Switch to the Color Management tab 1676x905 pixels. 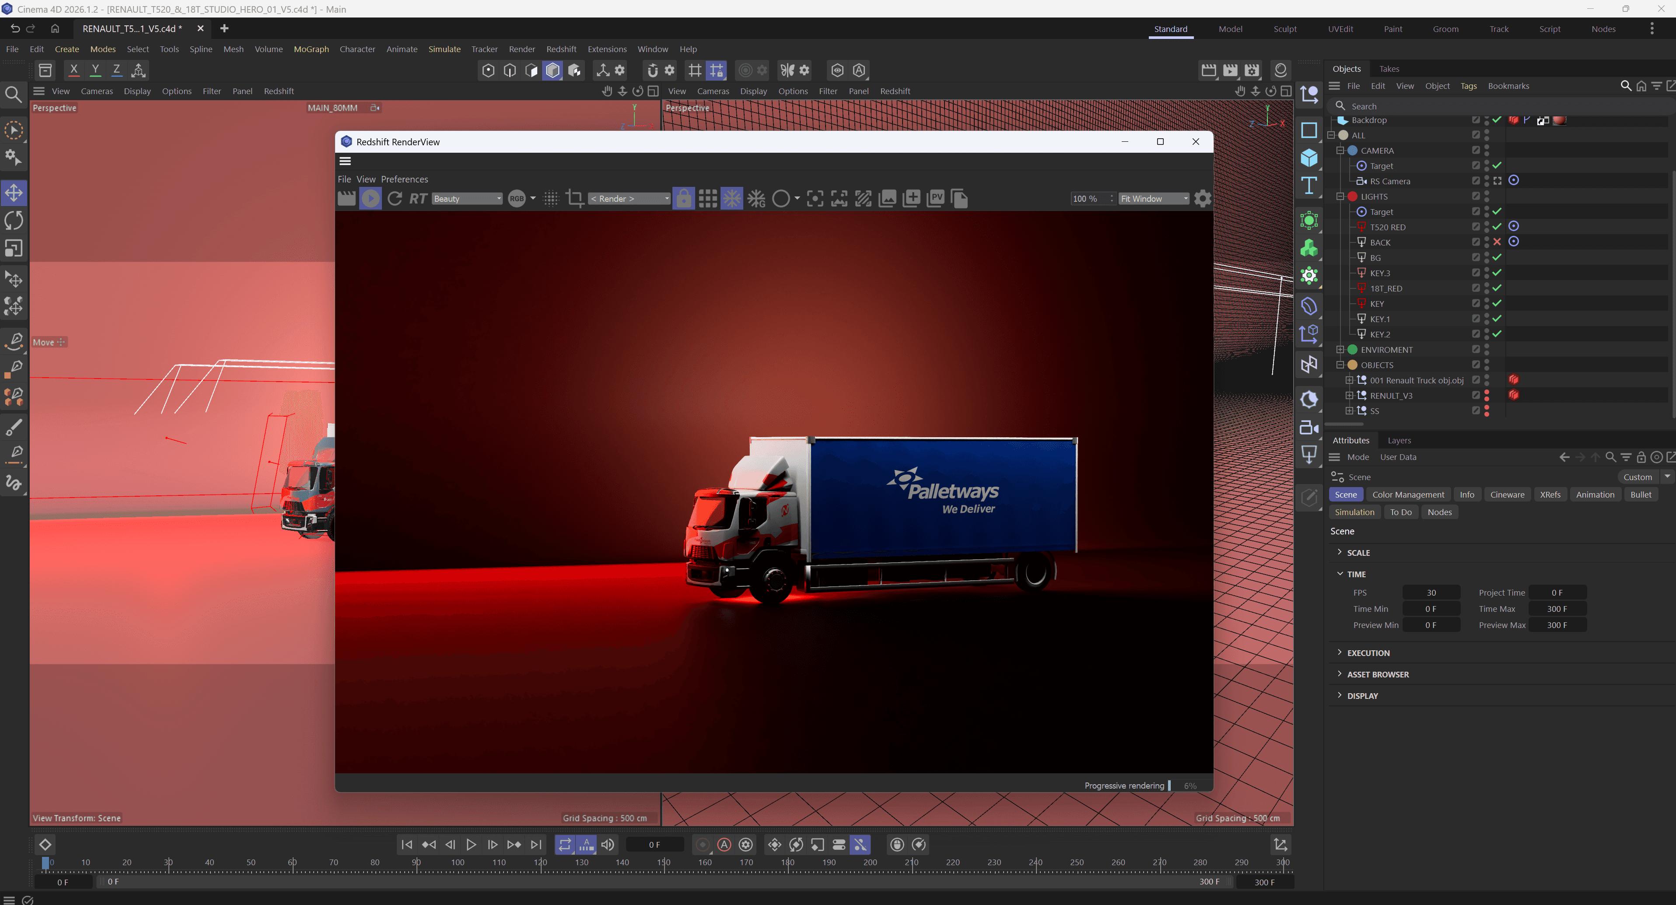pos(1408,495)
